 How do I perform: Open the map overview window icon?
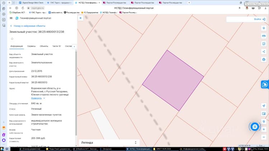264,114
